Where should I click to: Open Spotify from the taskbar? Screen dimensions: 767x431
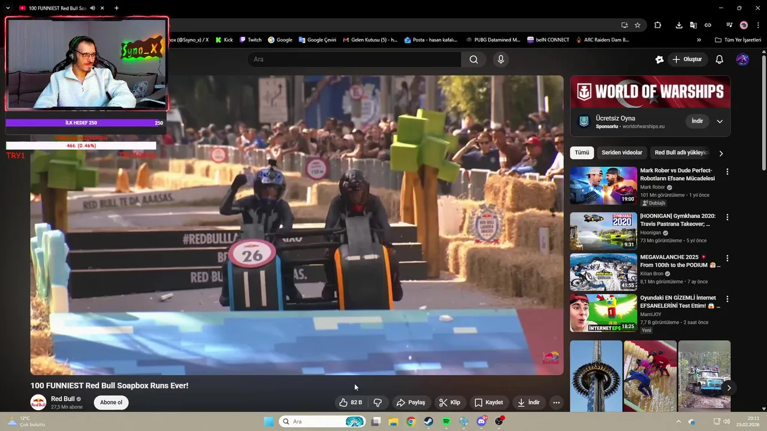click(446, 421)
